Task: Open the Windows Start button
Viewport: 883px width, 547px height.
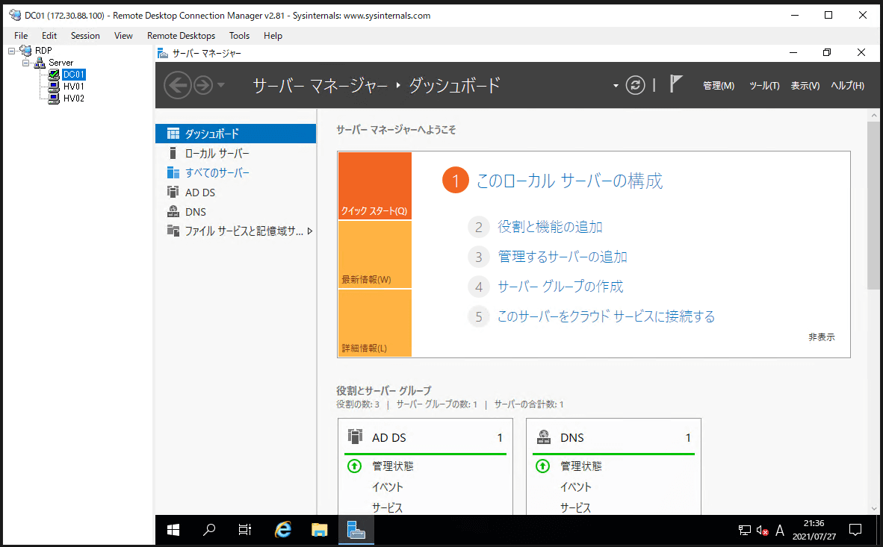Action: click(x=173, y=530)
